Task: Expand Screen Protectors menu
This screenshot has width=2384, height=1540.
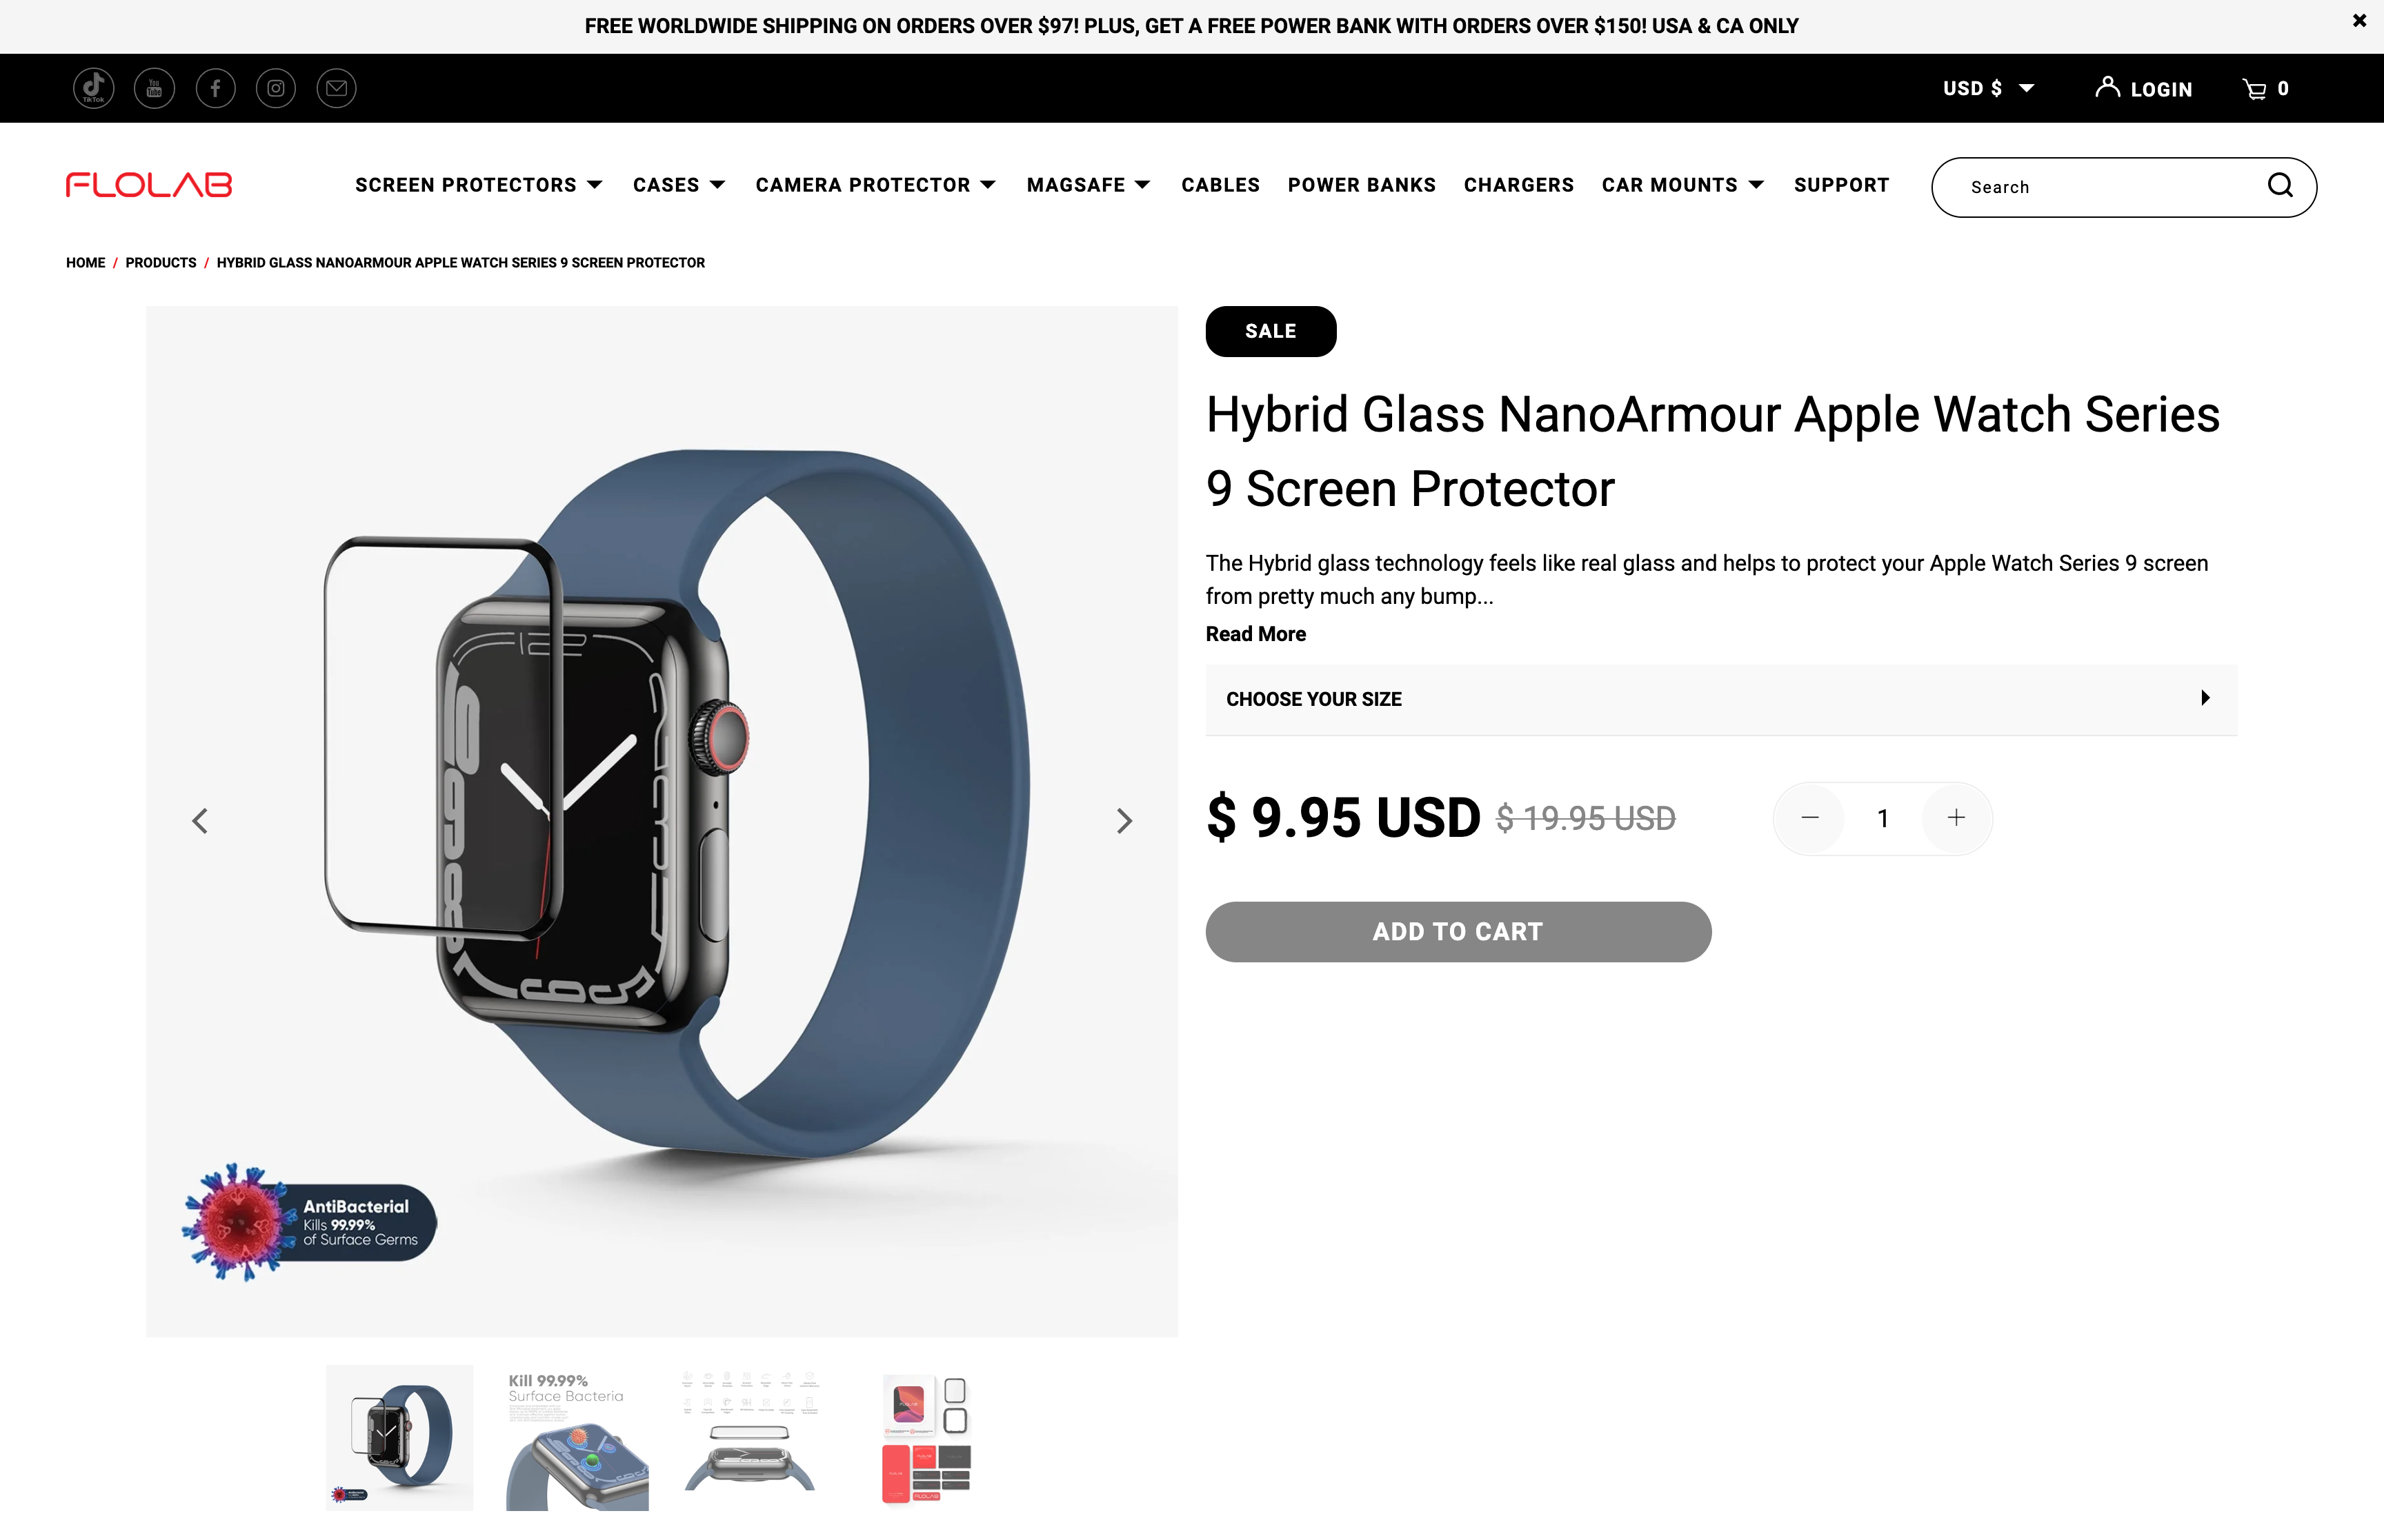Action: [478, 185]
